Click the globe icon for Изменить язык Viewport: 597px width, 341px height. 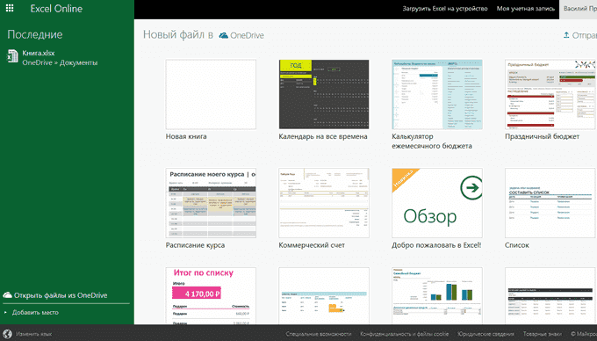pyautogui.click(x=7, y=334)
